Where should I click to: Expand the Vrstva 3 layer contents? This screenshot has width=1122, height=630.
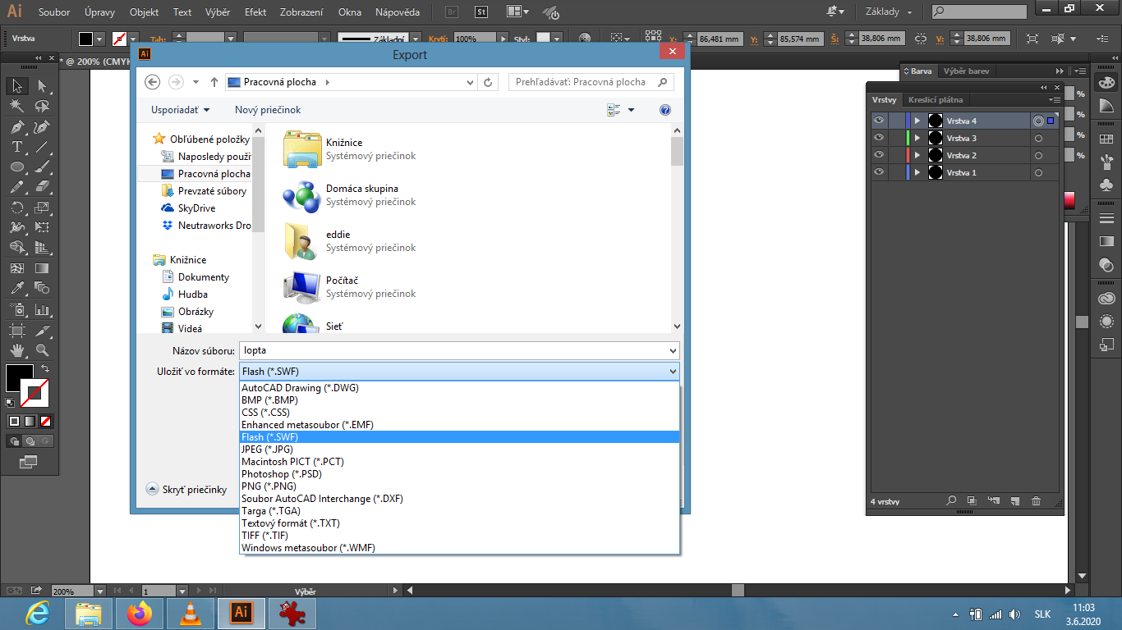(x=917, y=139)
